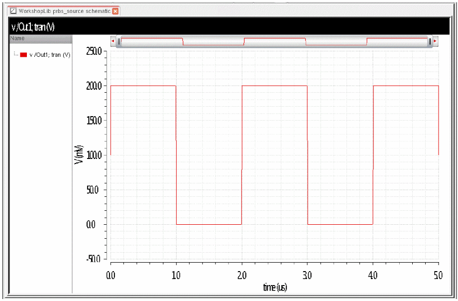Select the v /Out1; tran (V) trace entry
Viewport: 458px width, 301px height.
click(x=50, y=55)
